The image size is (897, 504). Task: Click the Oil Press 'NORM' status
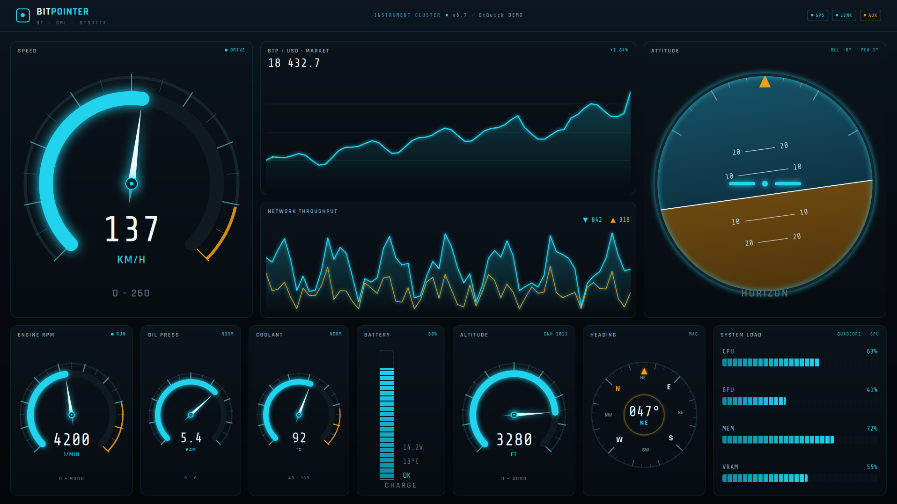pyautogui.click(x=227, y=334)
